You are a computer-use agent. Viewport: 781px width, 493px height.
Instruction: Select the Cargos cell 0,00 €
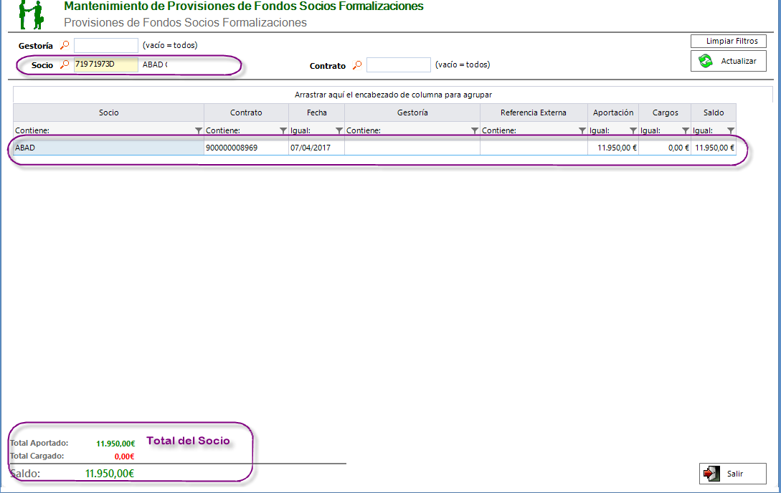[x=665, y=148]
